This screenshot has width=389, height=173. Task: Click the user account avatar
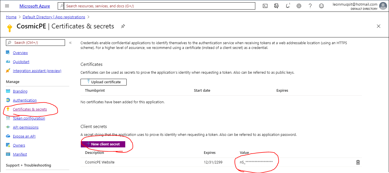point(383,6)
